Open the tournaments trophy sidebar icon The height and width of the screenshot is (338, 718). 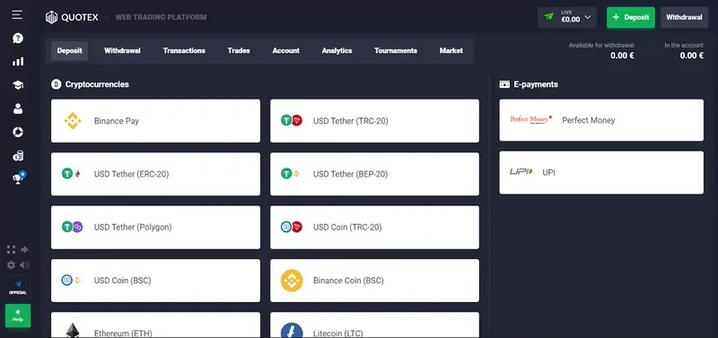pos(18,178)
